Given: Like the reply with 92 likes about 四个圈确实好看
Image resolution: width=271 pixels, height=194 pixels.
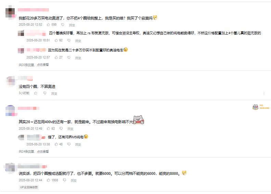Looking at the screenshot, I should pos(56,40).
